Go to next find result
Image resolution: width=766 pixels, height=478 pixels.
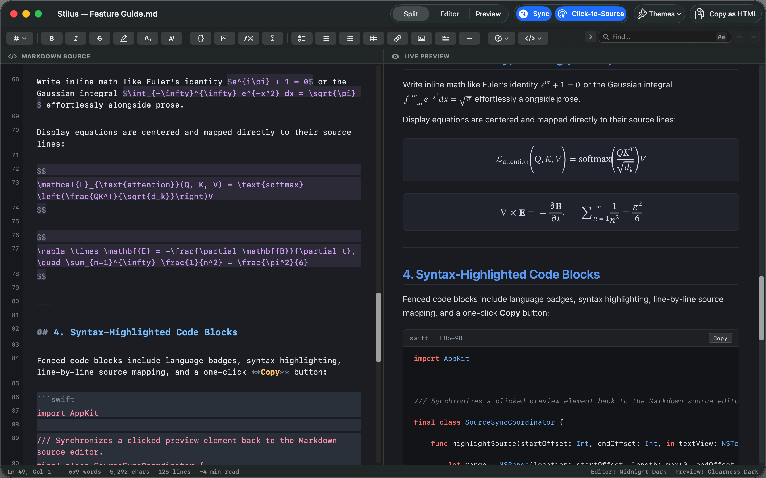click(x=754, y=37)
